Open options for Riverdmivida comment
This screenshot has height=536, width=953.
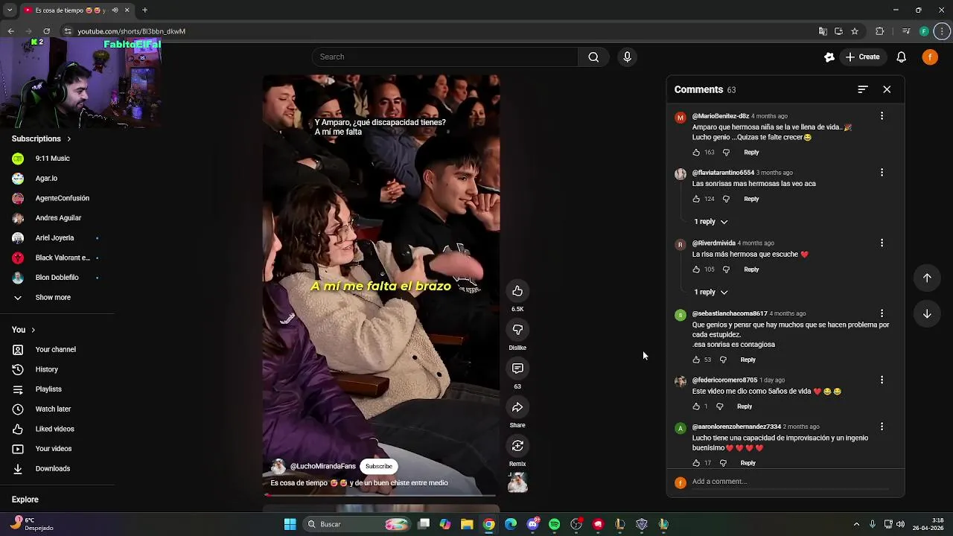pos(882,243)
